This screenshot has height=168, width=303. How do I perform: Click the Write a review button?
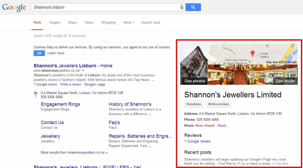point(218,104)
